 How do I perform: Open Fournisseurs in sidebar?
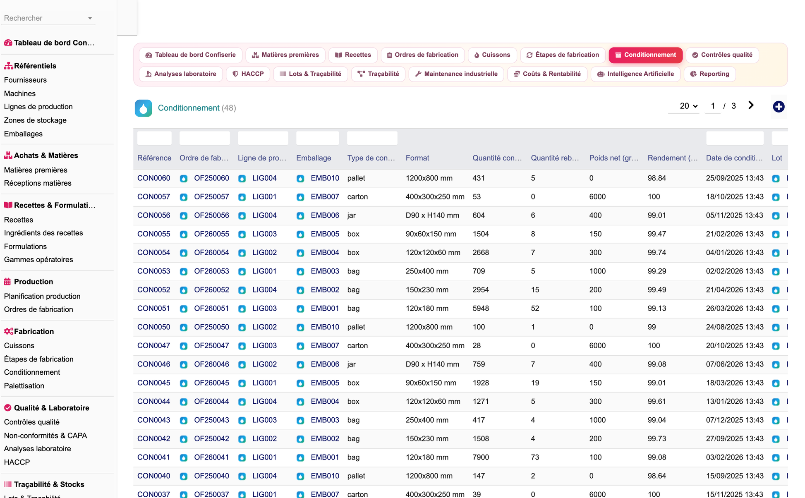tap(25, 80)
